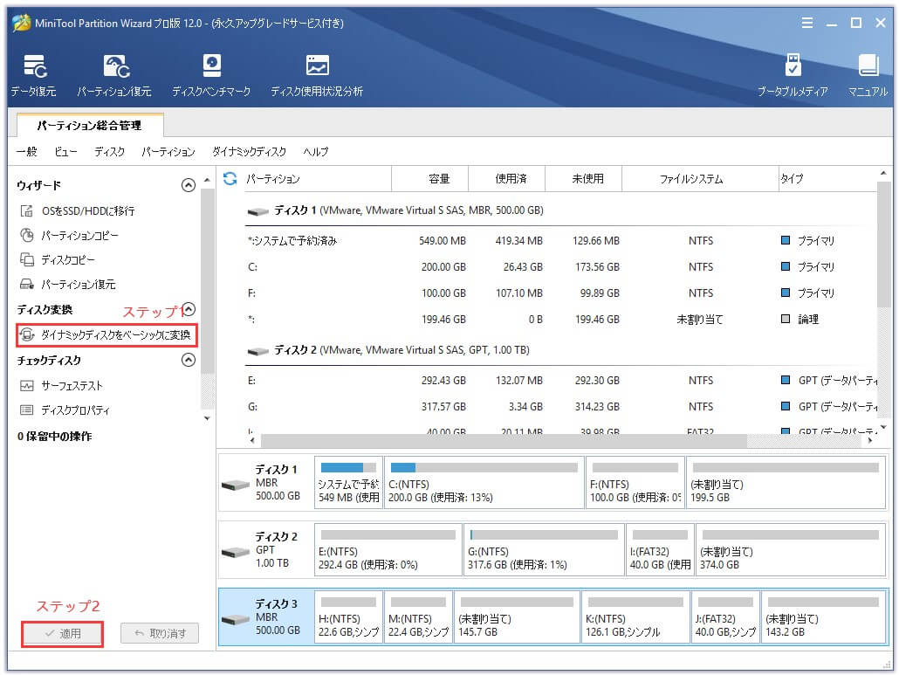Open ディスク使用状況分析 analyzer
Screen dimensions: 899x675
[316, 75]
